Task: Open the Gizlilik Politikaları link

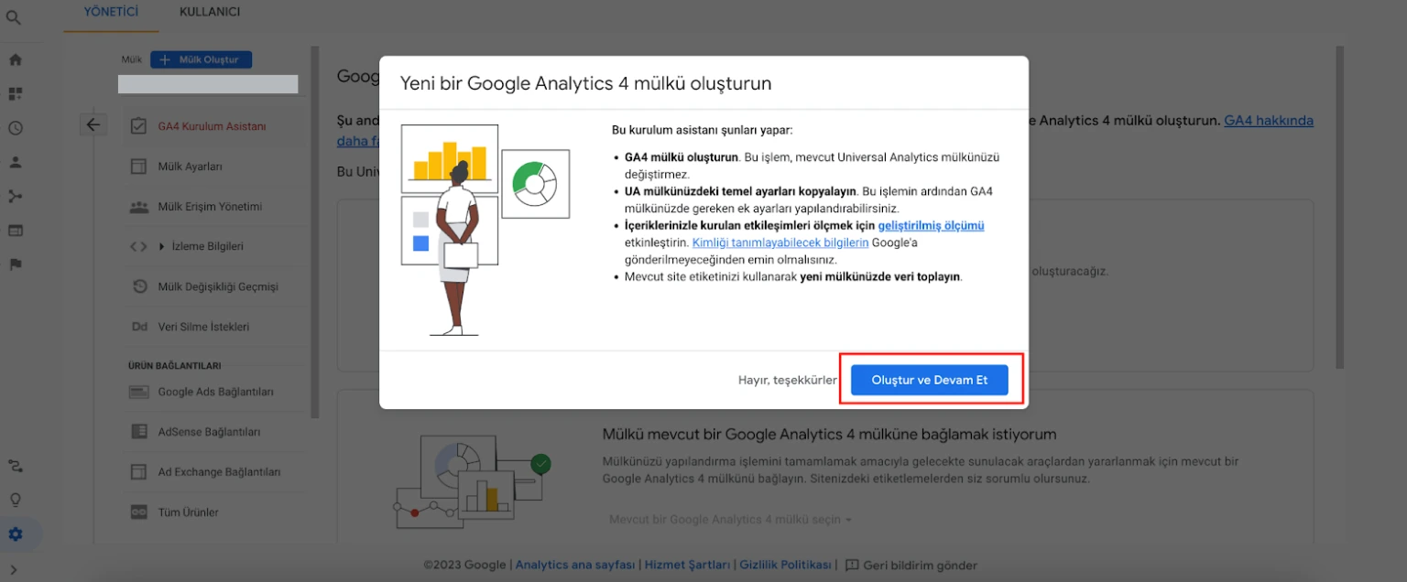Action: 785,564
